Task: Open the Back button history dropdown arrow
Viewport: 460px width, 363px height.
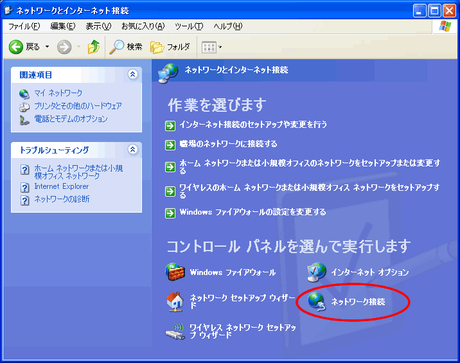Action: coord(48,47)
